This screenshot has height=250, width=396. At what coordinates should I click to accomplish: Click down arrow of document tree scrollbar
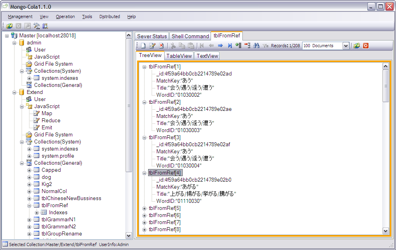(x=385, y=230)
